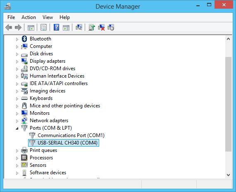Collapse the Ports (COM & LPT) node
Viewport: 236px width, 192px height.
(17, 128)
